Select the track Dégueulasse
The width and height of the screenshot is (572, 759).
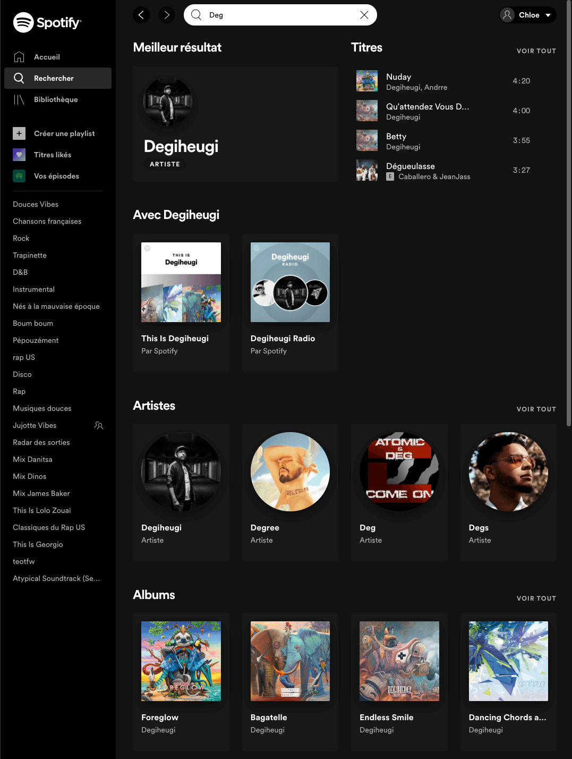pos(454,170)
